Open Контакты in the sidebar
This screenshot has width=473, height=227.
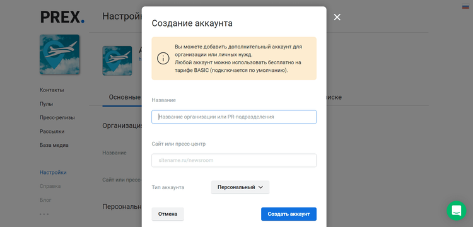click(x=52, y=90)
